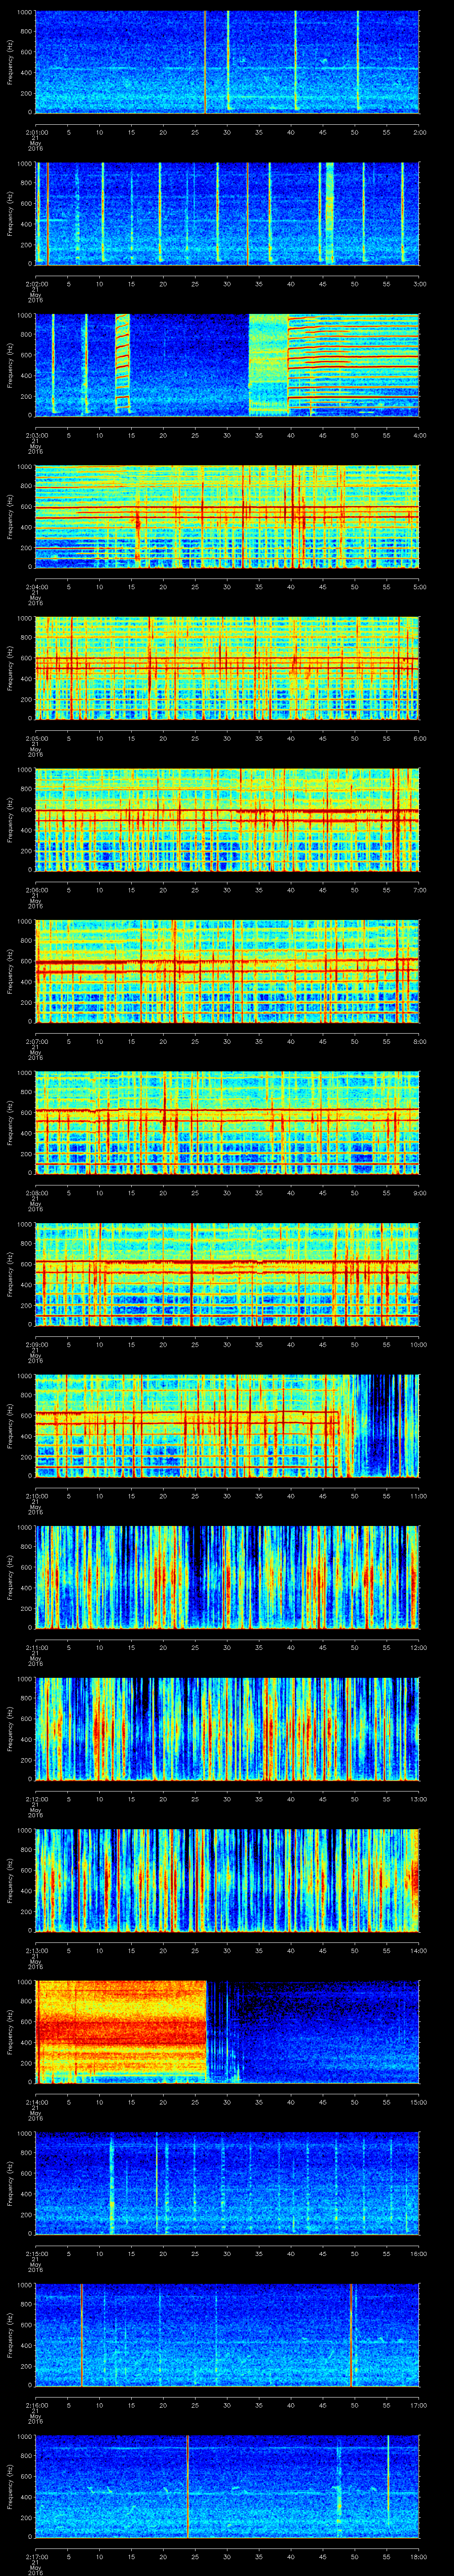Open the spectrogram panel starting at 2:11:00
The width and height of the screenshot is (454, 2576).
[227, 1577]
